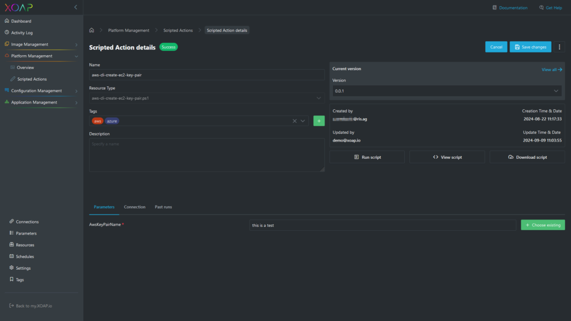The image size is (571, 321).
Task: Click the Download script button
Action: tap(528, 157)
